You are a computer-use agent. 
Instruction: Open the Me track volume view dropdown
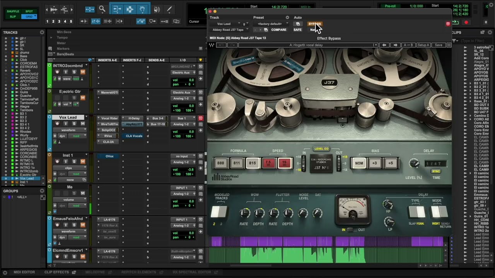point(70,200)
